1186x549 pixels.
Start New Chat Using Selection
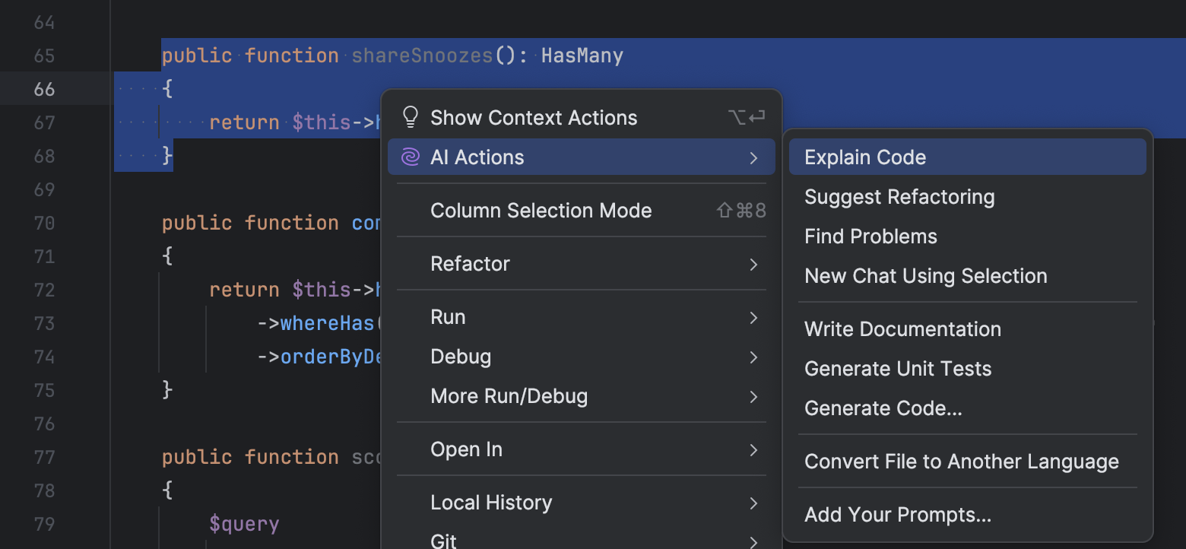[x=925, y=276]
